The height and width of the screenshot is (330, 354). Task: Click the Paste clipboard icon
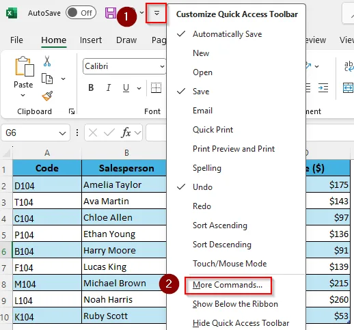pyautogui.click(x=25, y=66)
